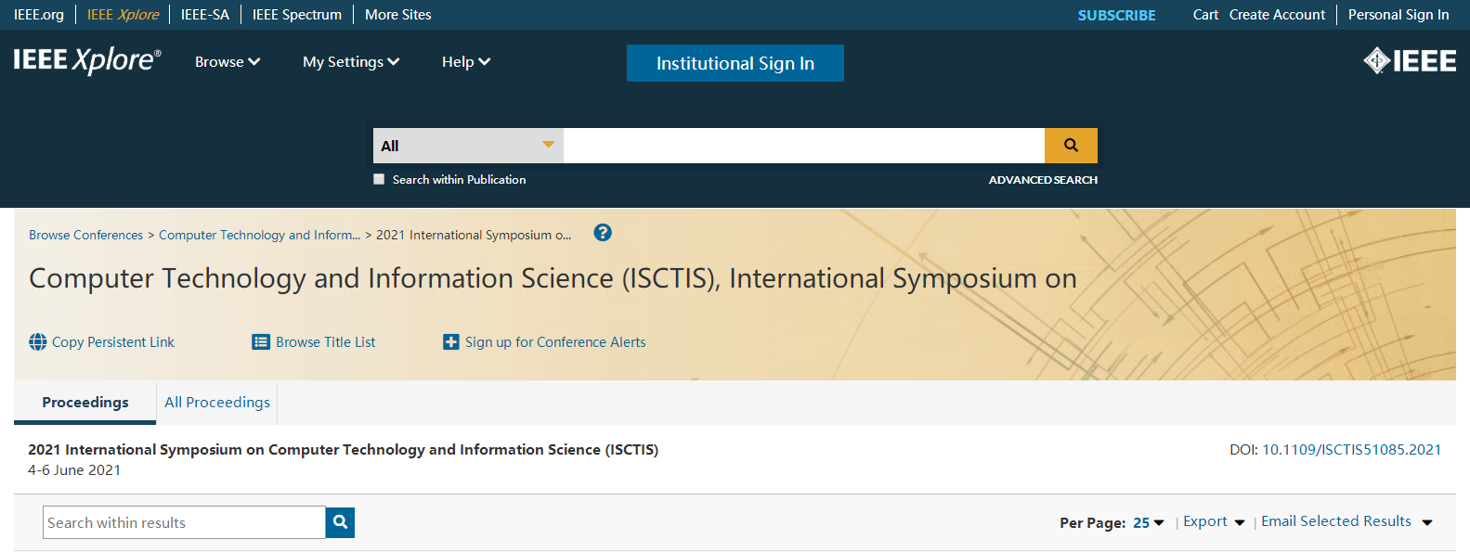
Task: Click the Search within results field
Action: pos(184,522)
